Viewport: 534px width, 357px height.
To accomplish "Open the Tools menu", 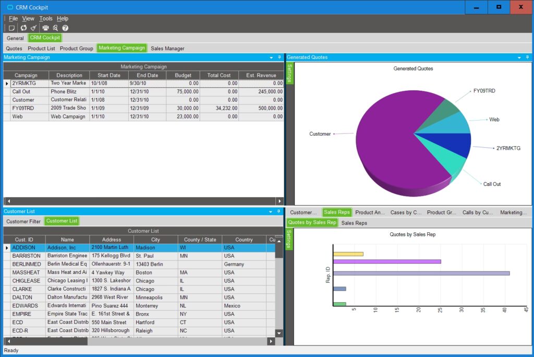I will 46,19.
